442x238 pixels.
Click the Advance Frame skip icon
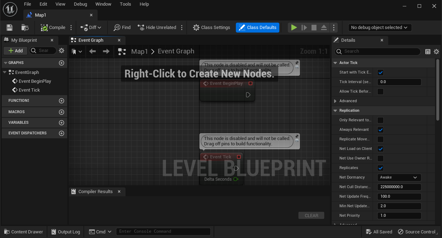(304, 28)
